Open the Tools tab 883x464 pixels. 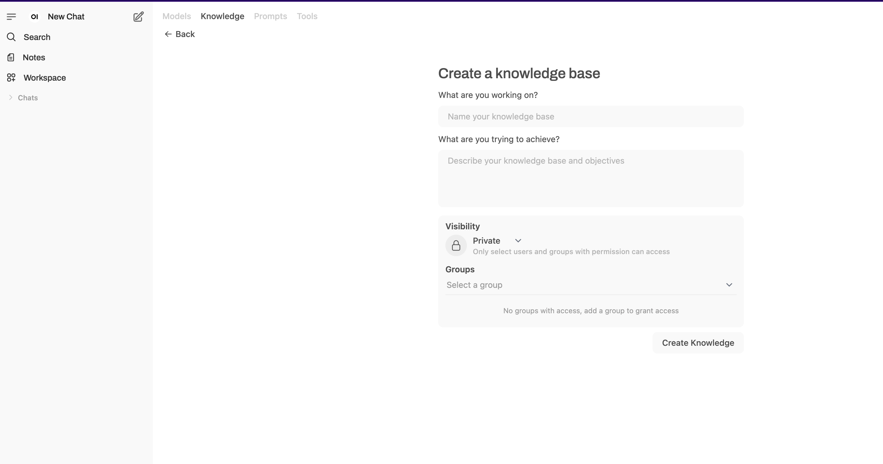point(307,16)
